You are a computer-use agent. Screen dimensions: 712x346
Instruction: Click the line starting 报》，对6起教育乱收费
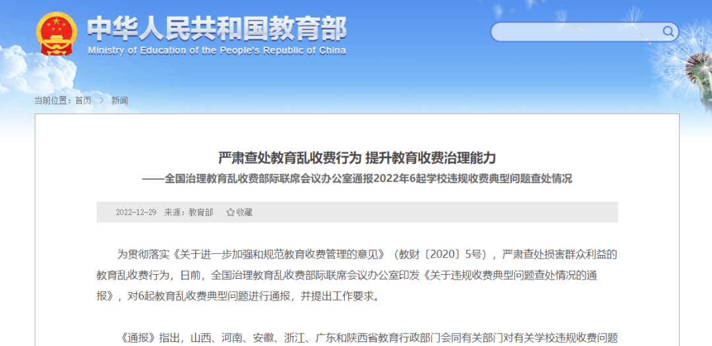pos(237,296)
